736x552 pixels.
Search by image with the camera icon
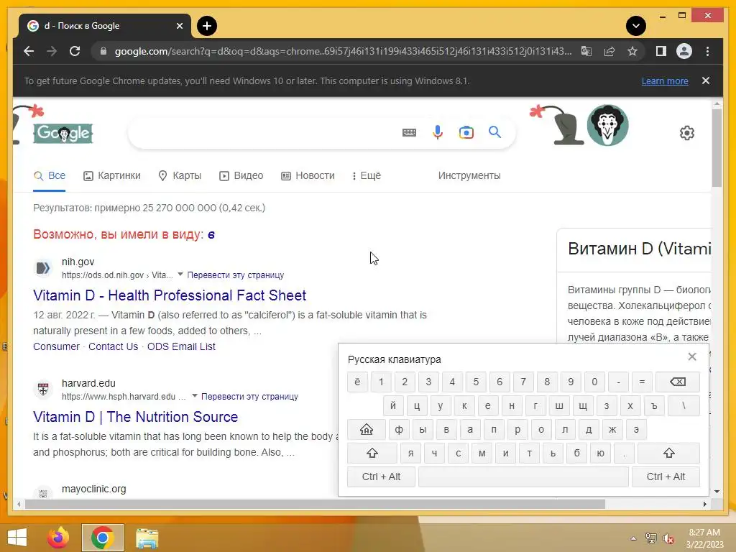point(466,133)
